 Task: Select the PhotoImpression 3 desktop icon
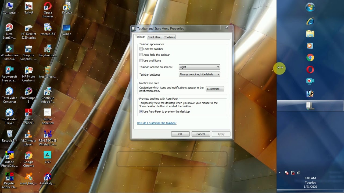point(28,95)
